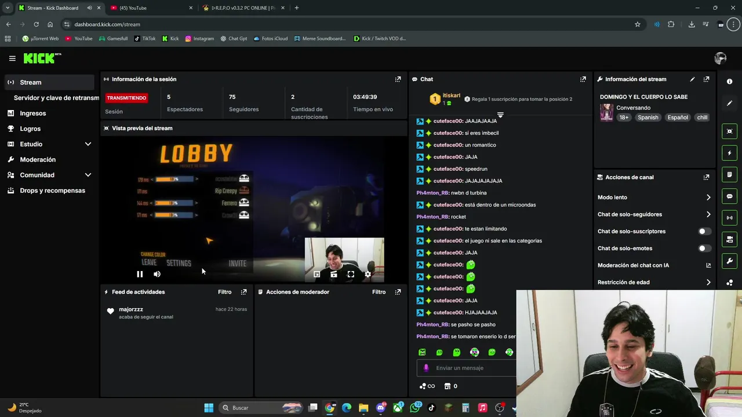Screen dimensions: 742x417
Task: Expand the Comunidad sidebar section
Action: (x=88, y=175)
